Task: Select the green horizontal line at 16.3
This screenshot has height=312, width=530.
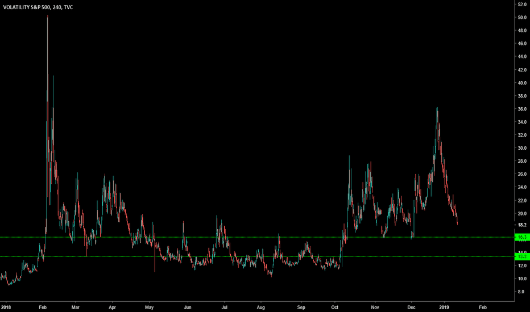Action: (257, 237)
